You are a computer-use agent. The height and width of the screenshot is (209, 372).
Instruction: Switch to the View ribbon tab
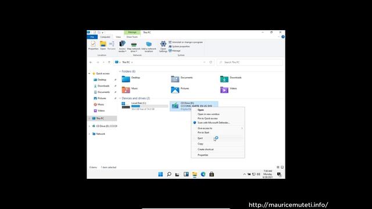118,37
